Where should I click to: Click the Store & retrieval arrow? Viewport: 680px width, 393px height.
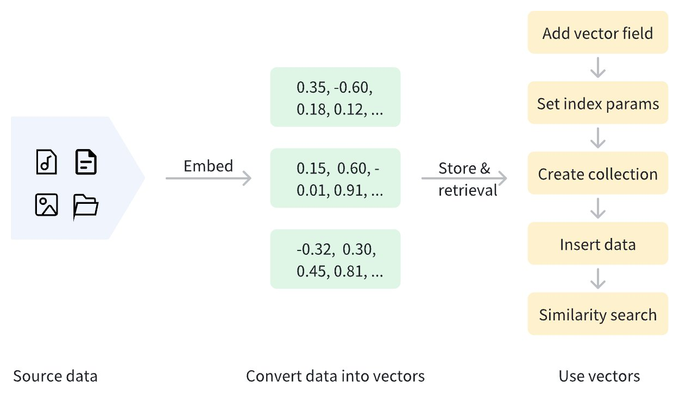tap(464, 178)
